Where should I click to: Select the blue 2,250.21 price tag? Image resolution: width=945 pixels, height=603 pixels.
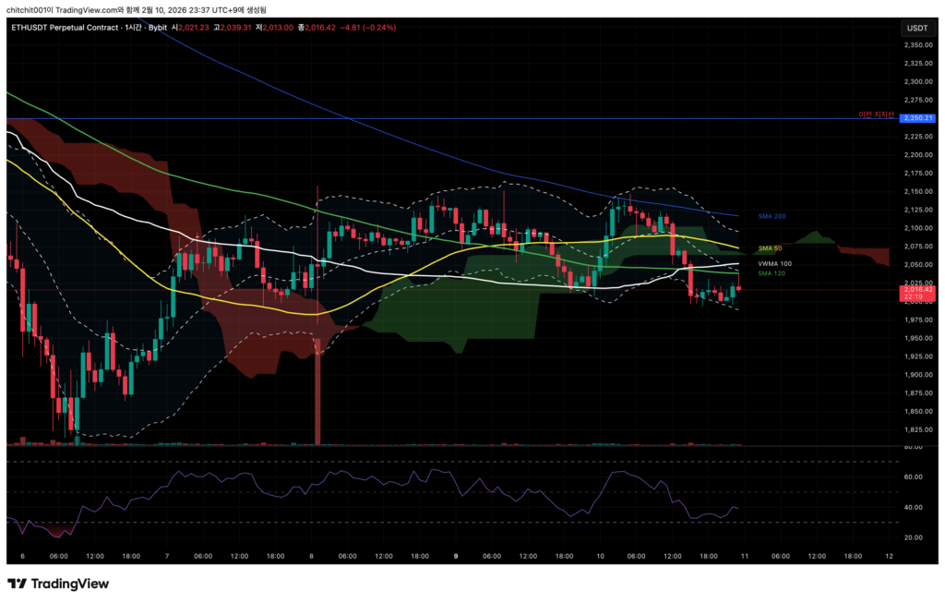(918, 118)
